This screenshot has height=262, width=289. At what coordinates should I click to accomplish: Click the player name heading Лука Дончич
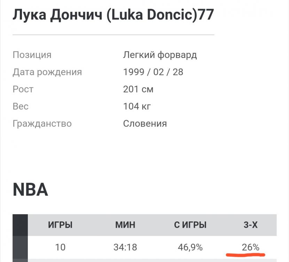pyautogui.click(x=113, y=15)
